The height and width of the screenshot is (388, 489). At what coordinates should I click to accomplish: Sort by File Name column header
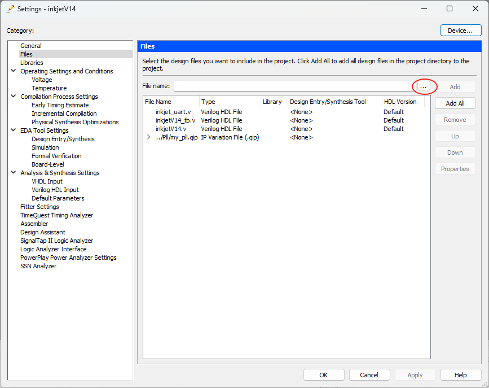click(x=171, y=102)
